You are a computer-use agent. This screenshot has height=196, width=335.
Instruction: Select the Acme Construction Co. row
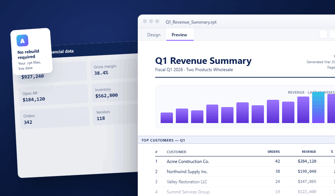187,162
